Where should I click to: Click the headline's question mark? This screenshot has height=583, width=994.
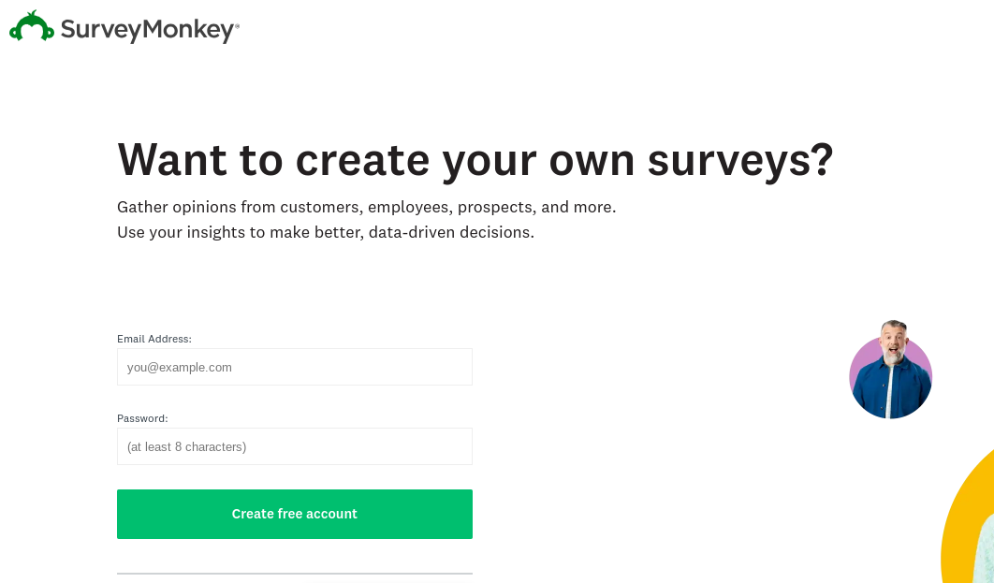(821, 159)
